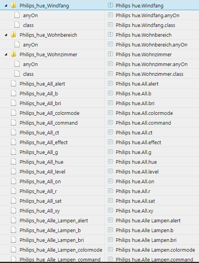
Task: Click the Philips hue.Windfang.class name
Action: (x=145, y=25)
